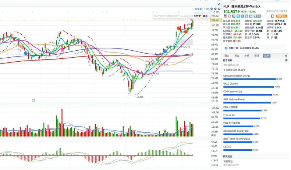The height and width of the screenshot is (170, 291).
Task: Click the light-blue gear-like badge icon
Action: click(242, 16)
